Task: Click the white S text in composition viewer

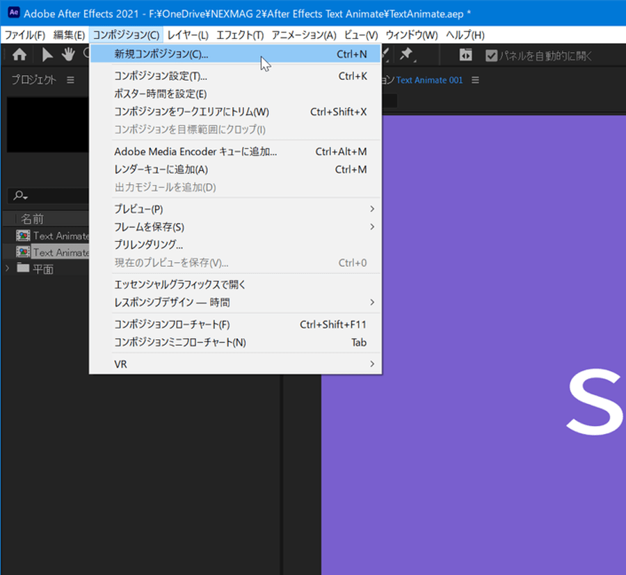Action: [x=595, y=402]
